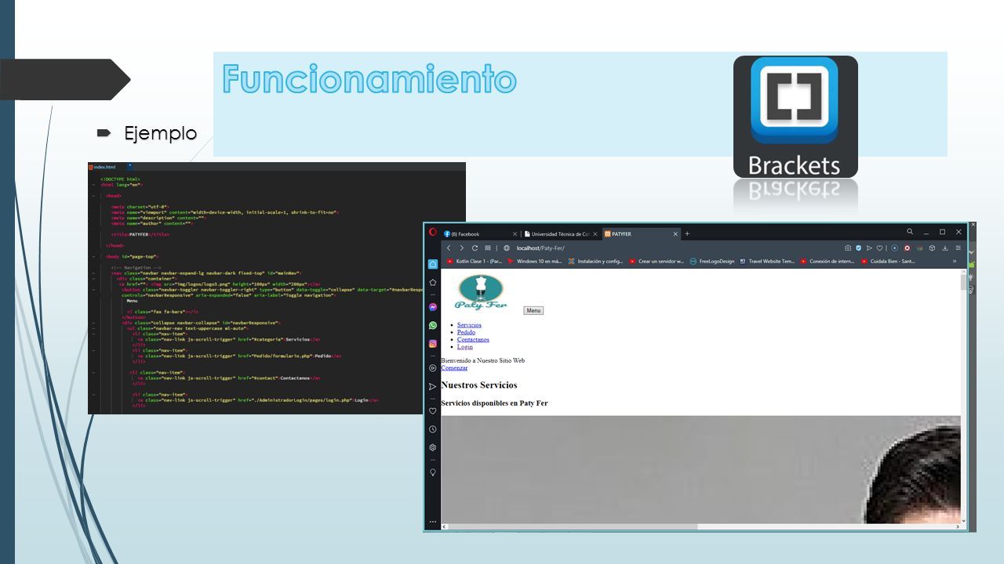Click the snapshot camera icon in address bar
Viewport: 1004px width, 564px height.
[x=848, y=248]
